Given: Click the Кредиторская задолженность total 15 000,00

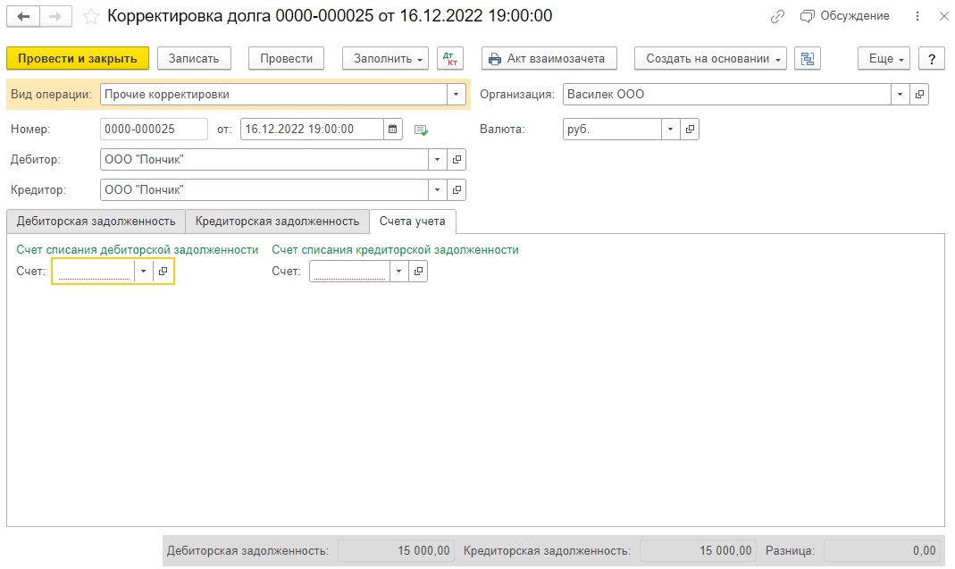Looking at the screenshot, I should coord(698,551).
